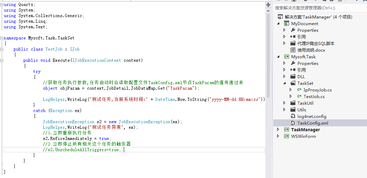Expand the WSWinForm project node
This screenshot has width=367, height=178.
[278, 136]
